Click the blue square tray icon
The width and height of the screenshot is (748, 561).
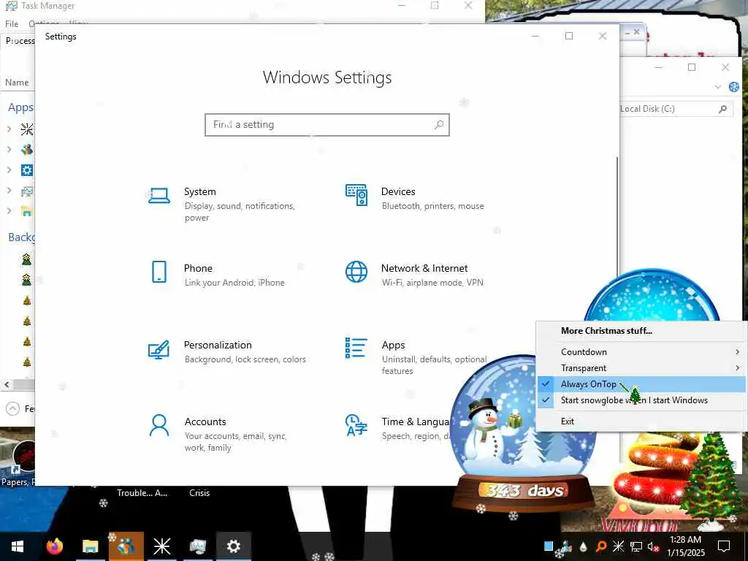click(x=549, y=546)
